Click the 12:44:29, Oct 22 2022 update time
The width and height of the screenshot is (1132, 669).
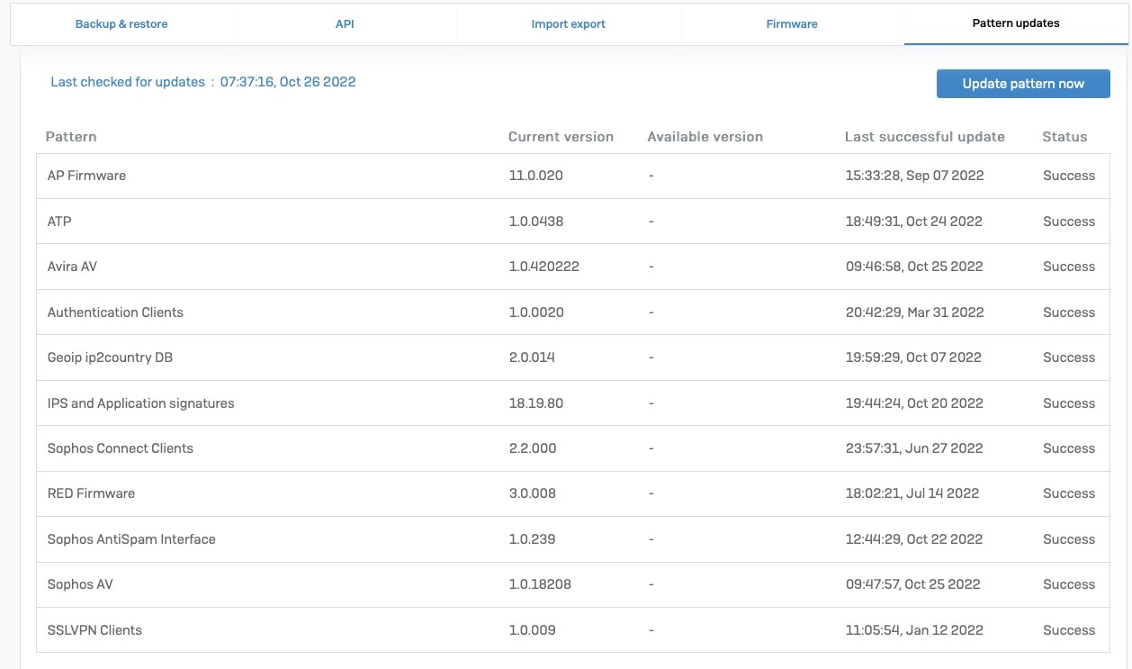click(x=913, y=539)
